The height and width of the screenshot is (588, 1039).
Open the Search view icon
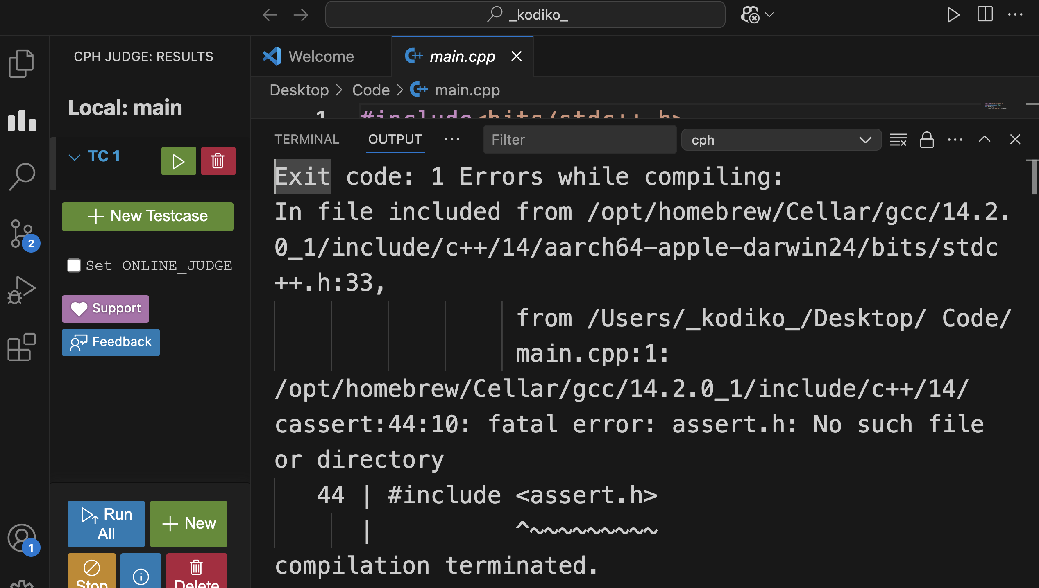coord(22,176)
